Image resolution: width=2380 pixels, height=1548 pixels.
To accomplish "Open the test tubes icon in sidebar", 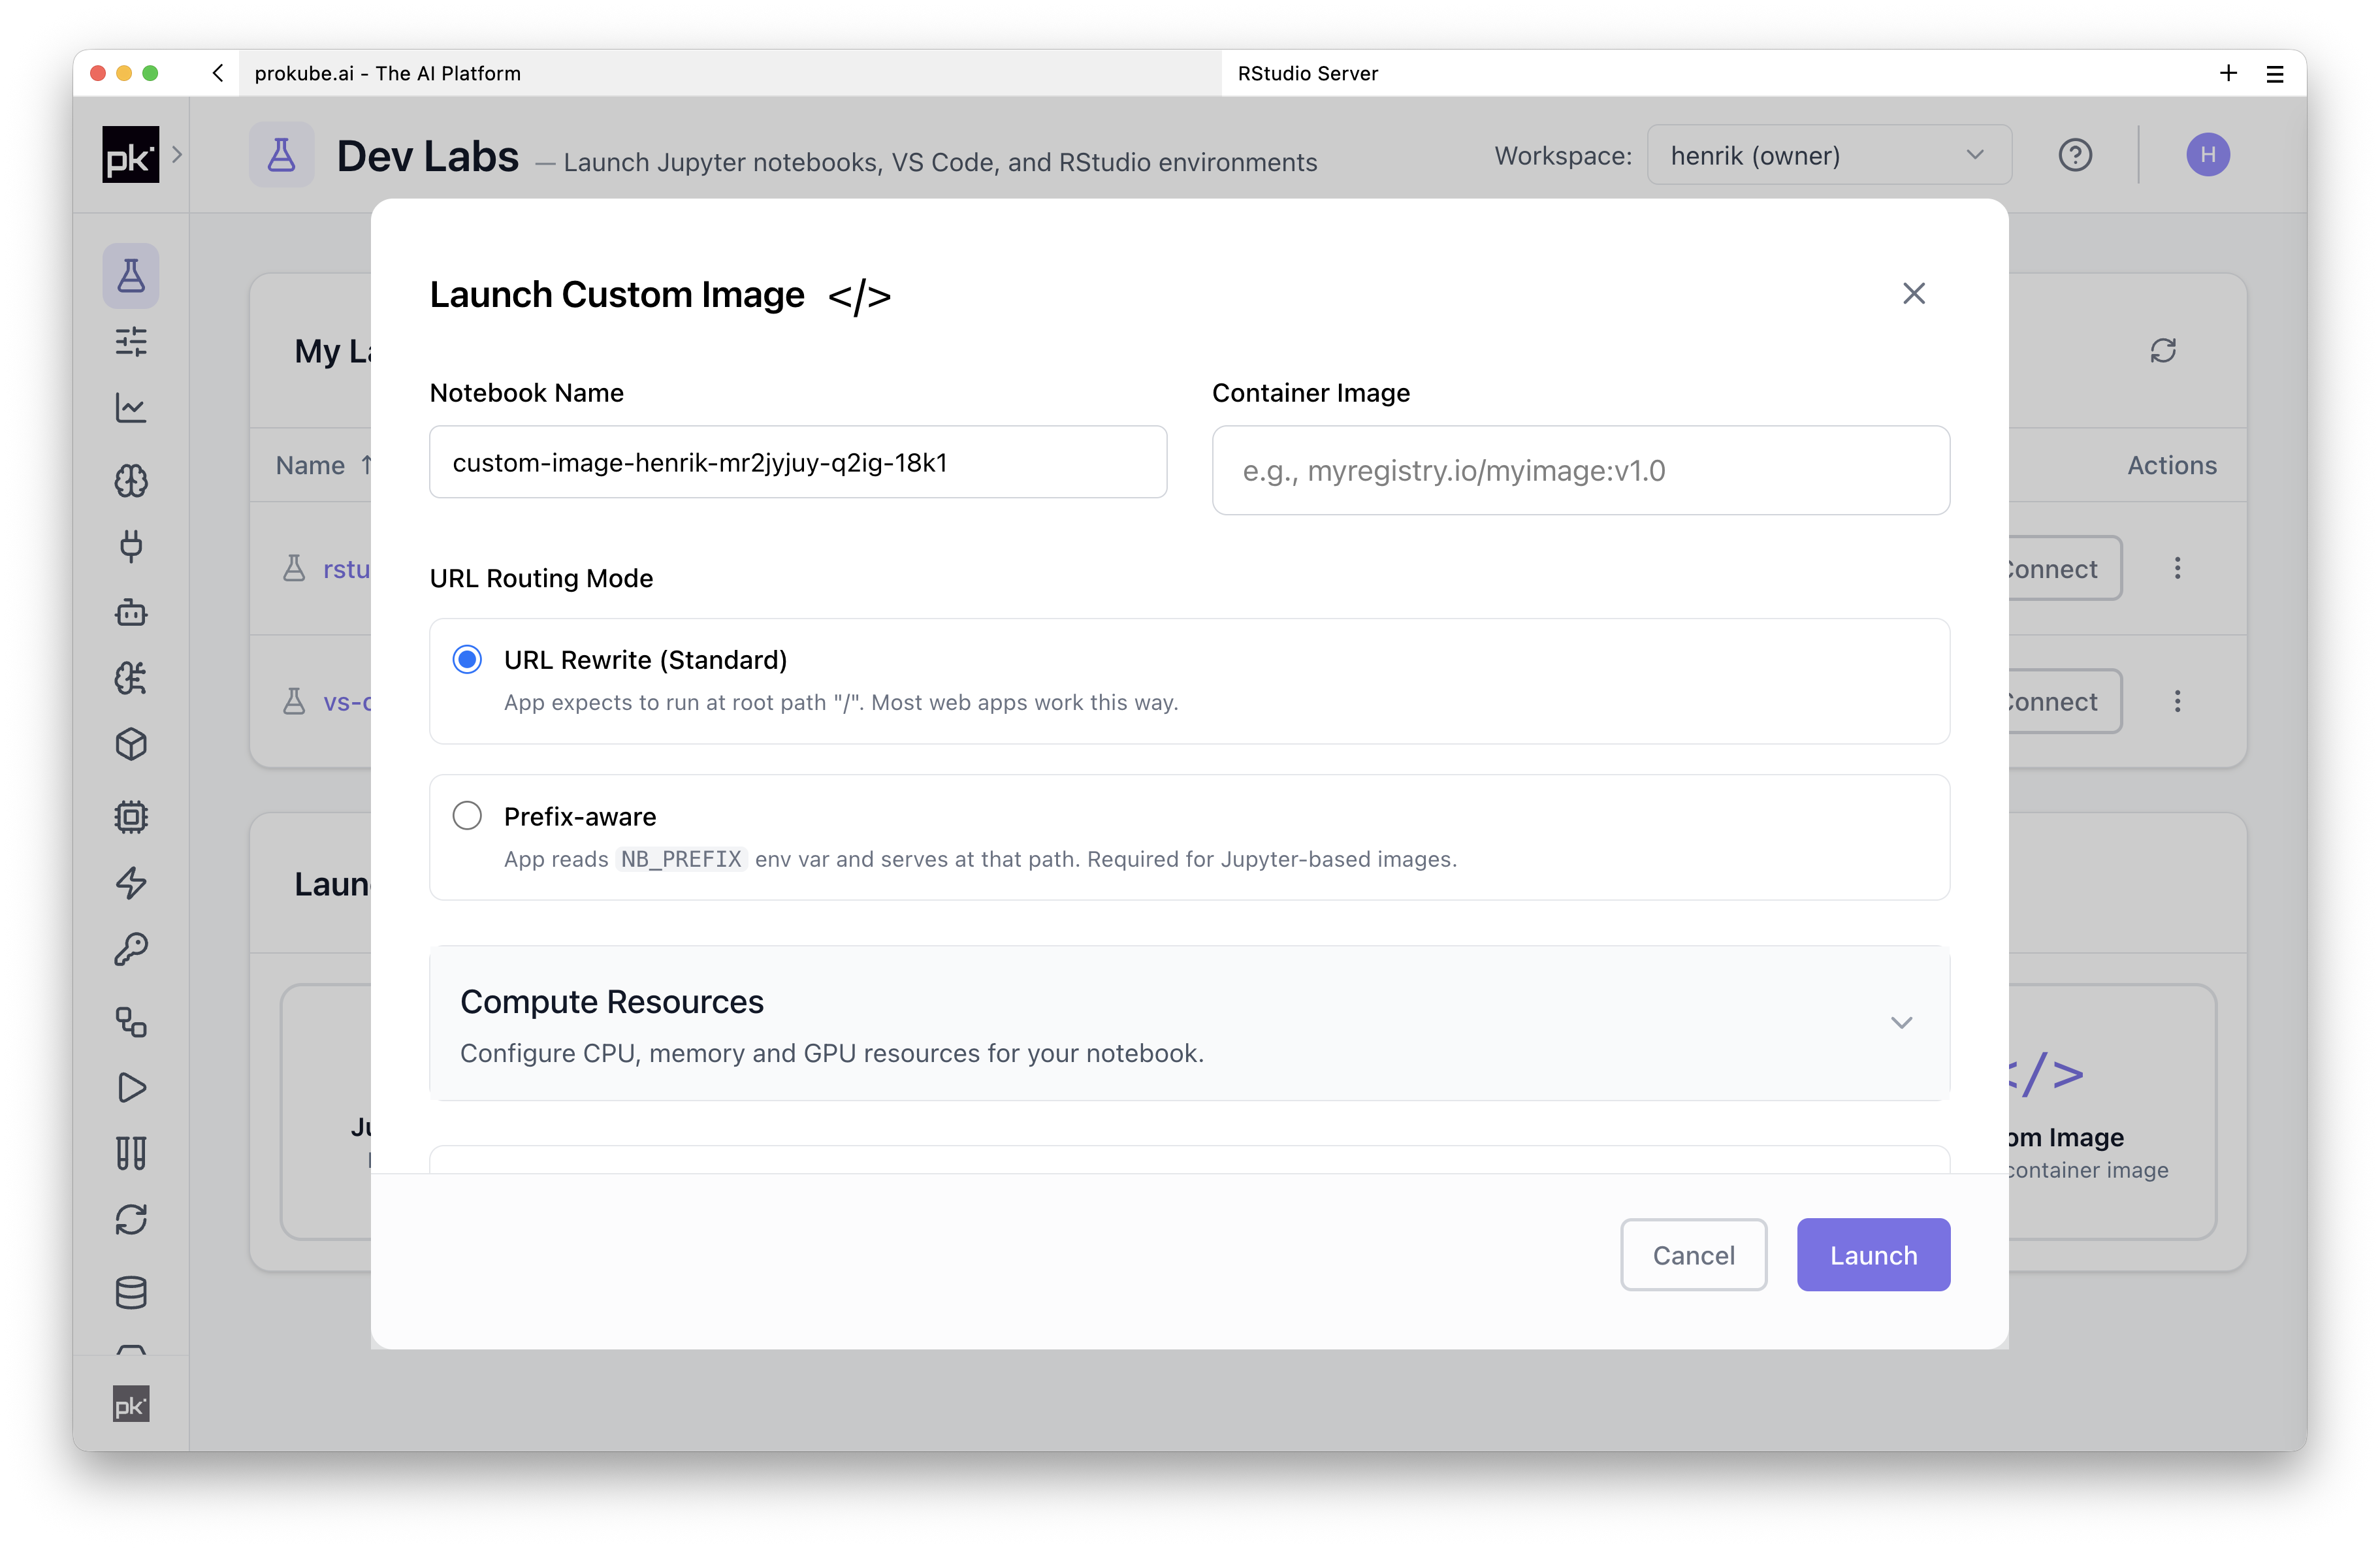I will [131, 1153].
